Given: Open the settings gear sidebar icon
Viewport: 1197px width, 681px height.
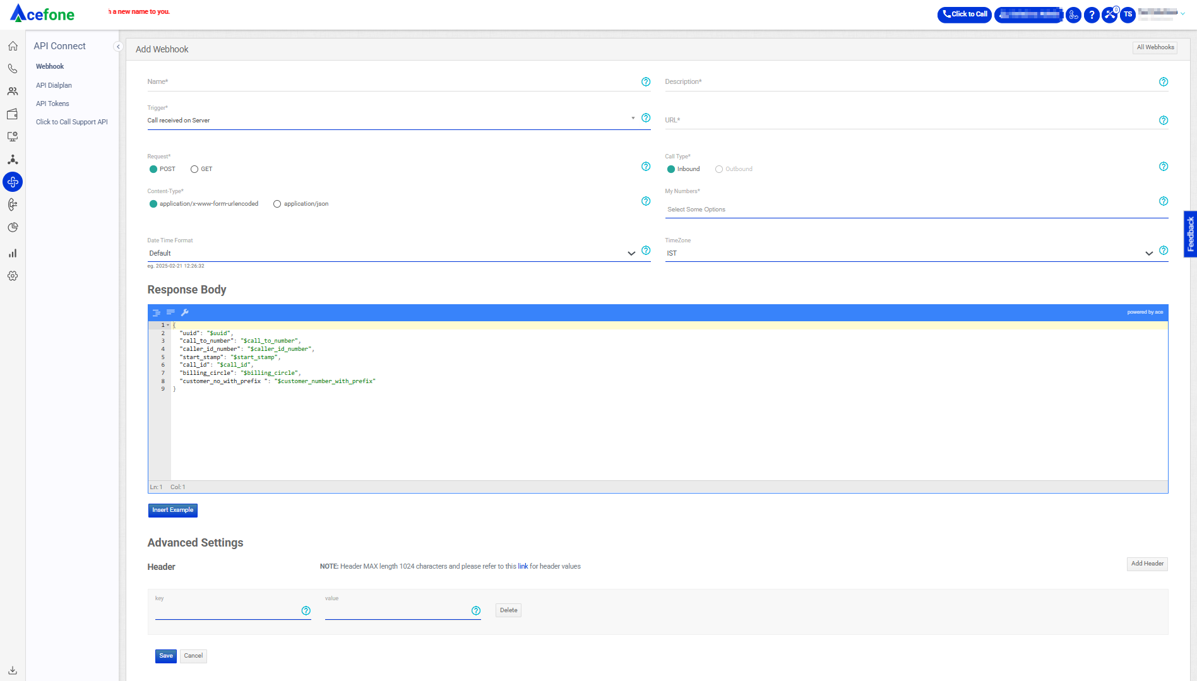Looking at the screenshot, I should click(13, 276).
